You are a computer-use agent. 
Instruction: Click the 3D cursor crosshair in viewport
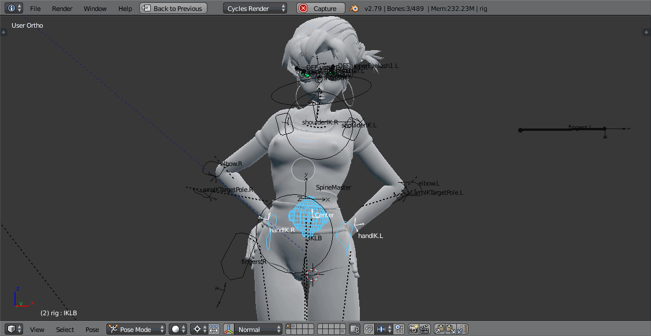[312, 274]
